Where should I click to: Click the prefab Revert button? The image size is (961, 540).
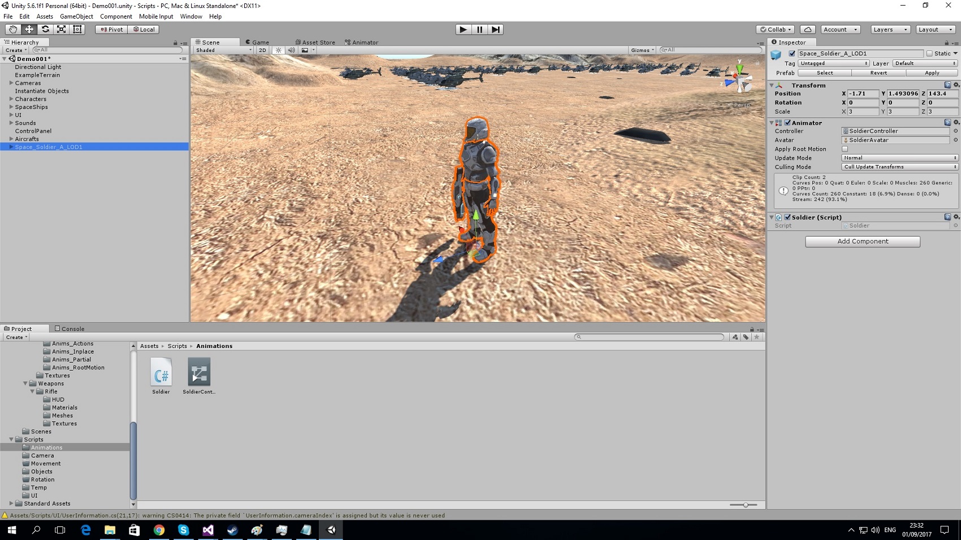click(878, 73)
